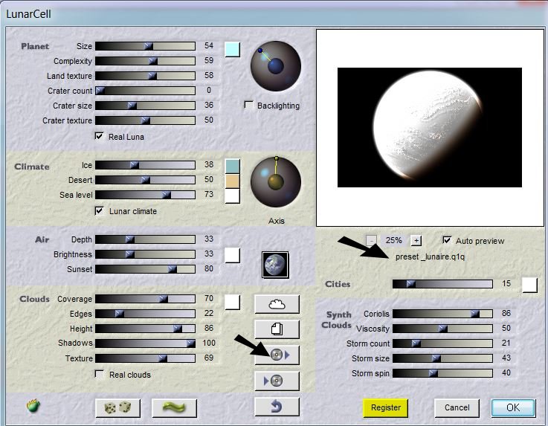Click the Crater count slider
The height and width of the screenshot is (426, 548).
(146, 91)
